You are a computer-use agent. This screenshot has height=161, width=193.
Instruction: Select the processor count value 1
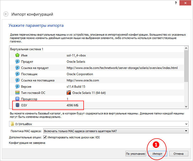click(x=67, y=99)
